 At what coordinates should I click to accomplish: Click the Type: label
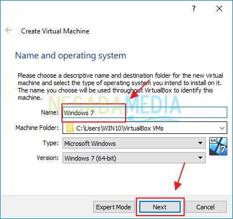click(x=51, y=143)
